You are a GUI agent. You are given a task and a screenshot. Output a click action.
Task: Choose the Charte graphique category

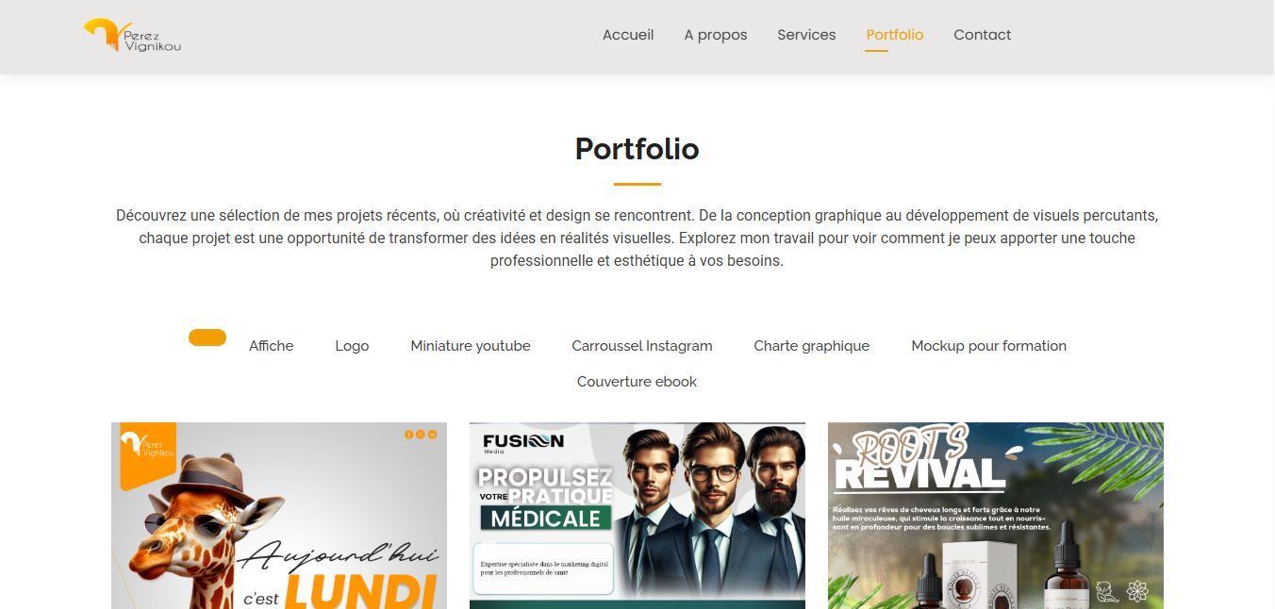(x=812, y=346)
